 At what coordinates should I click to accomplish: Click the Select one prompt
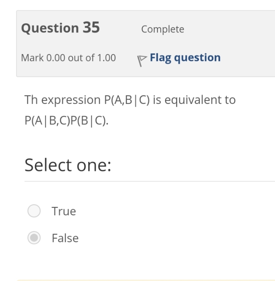coord(68,164)
